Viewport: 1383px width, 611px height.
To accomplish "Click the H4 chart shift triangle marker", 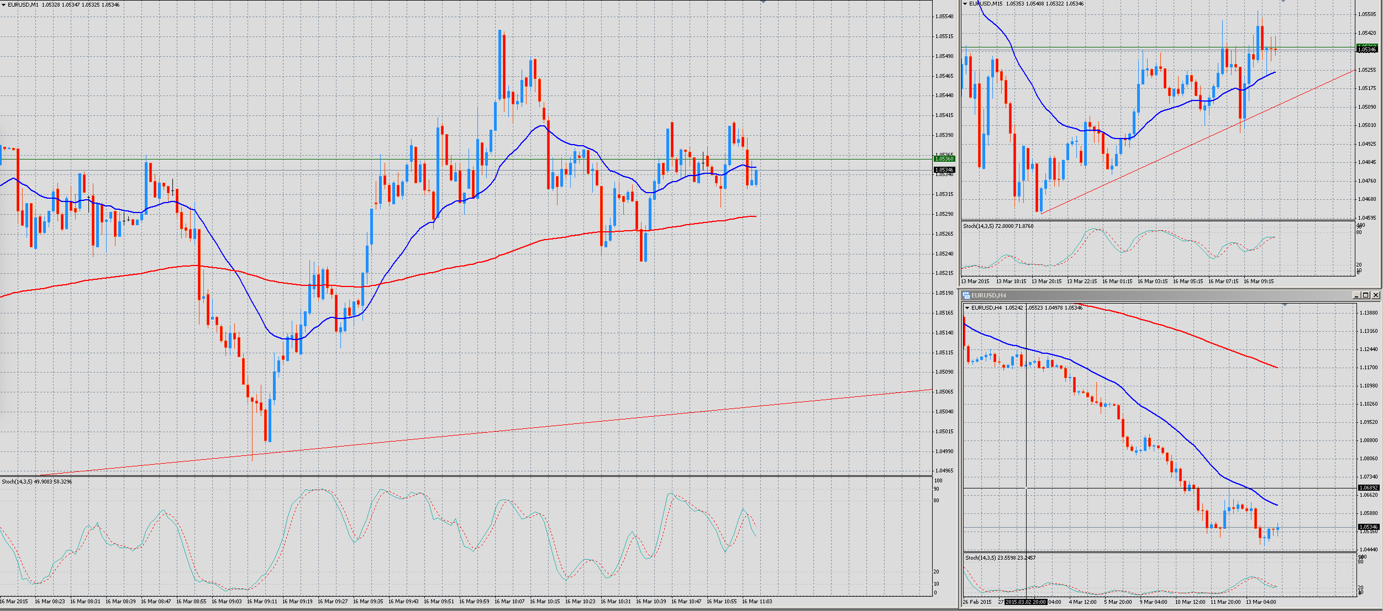I will click(1285, 305).
